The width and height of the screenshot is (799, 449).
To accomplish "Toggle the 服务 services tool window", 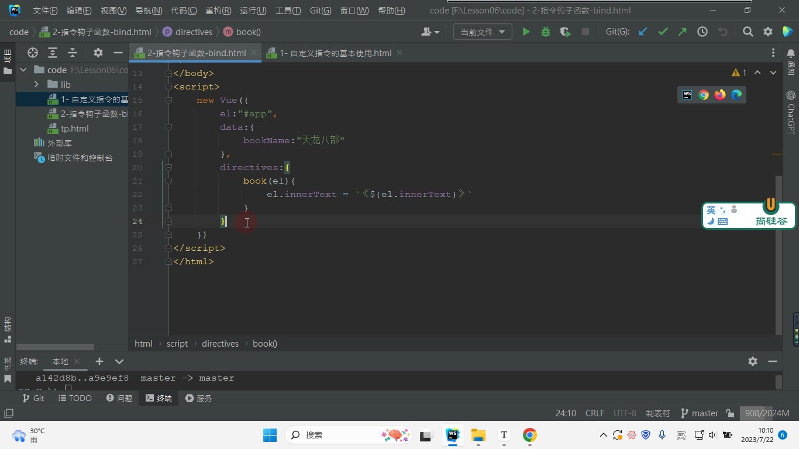I will pyautogui.click(x=198, y=398).
